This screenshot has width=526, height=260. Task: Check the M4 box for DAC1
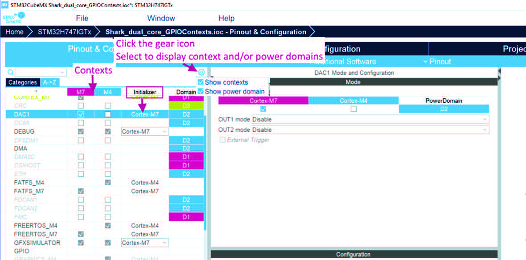pos(108,114)
